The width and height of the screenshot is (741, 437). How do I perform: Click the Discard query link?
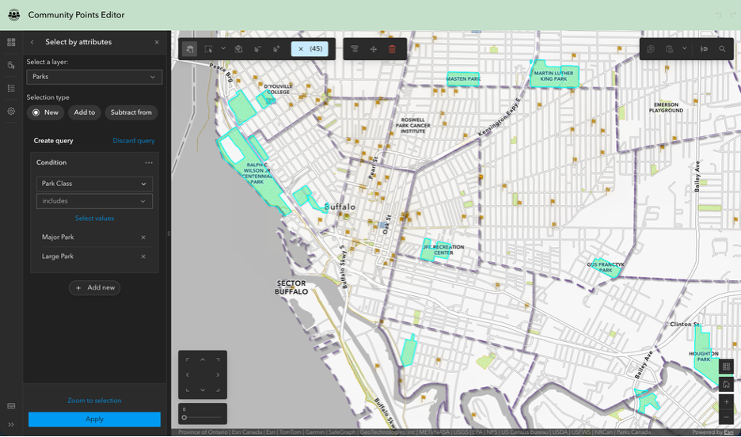point(134,141)
